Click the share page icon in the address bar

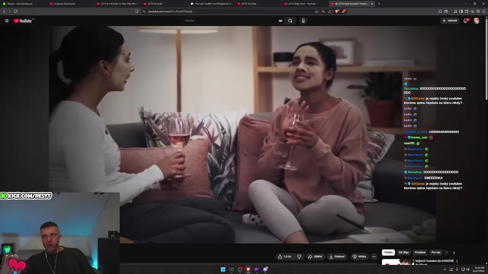click(x=330, y=11)
